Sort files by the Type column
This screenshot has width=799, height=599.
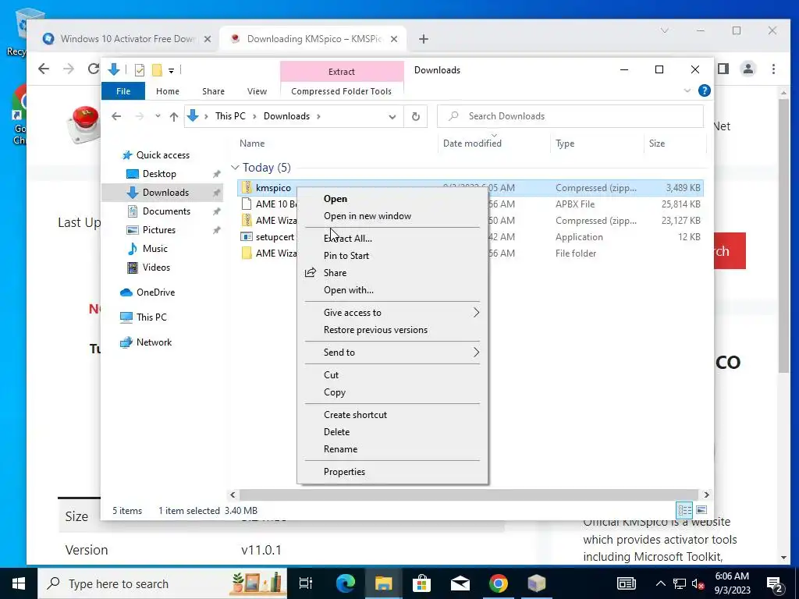click(565, 144)
